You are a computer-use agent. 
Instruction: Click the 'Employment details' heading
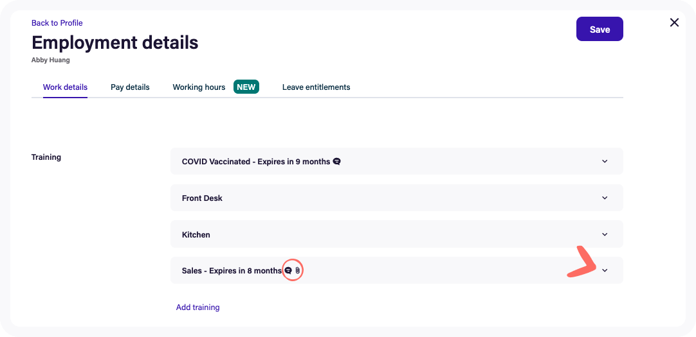tap(115, 42)
